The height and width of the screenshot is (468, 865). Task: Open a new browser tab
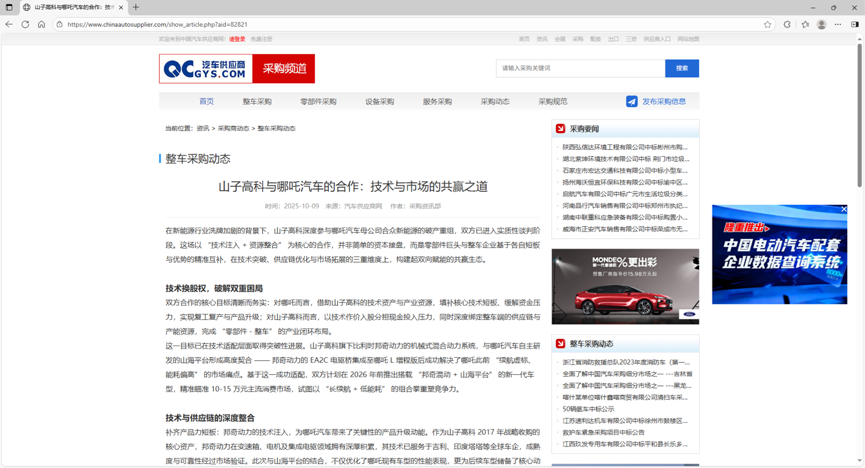[x=135, y=7]
